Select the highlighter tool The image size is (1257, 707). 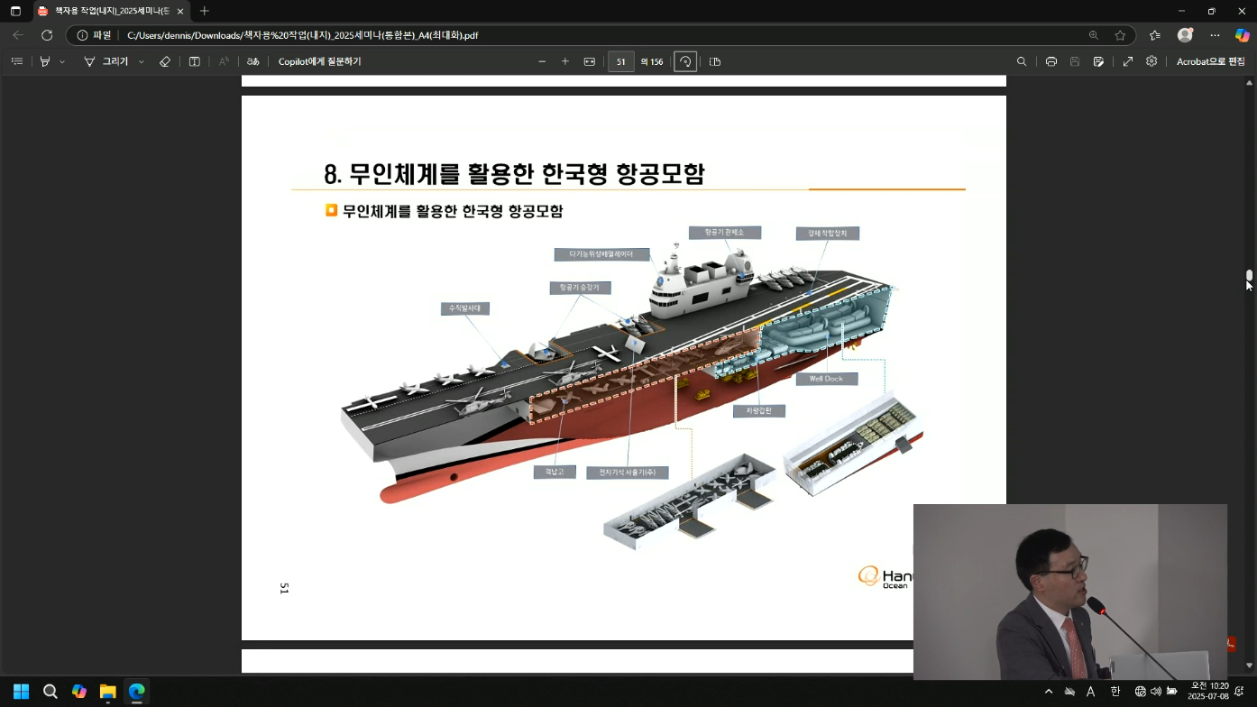click(44, 61)
